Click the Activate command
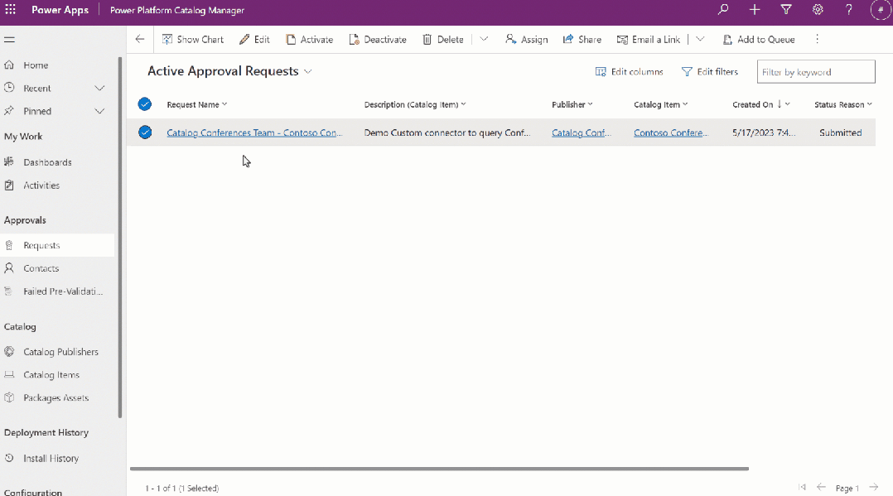Screen dimensions: 893x496 310,39
